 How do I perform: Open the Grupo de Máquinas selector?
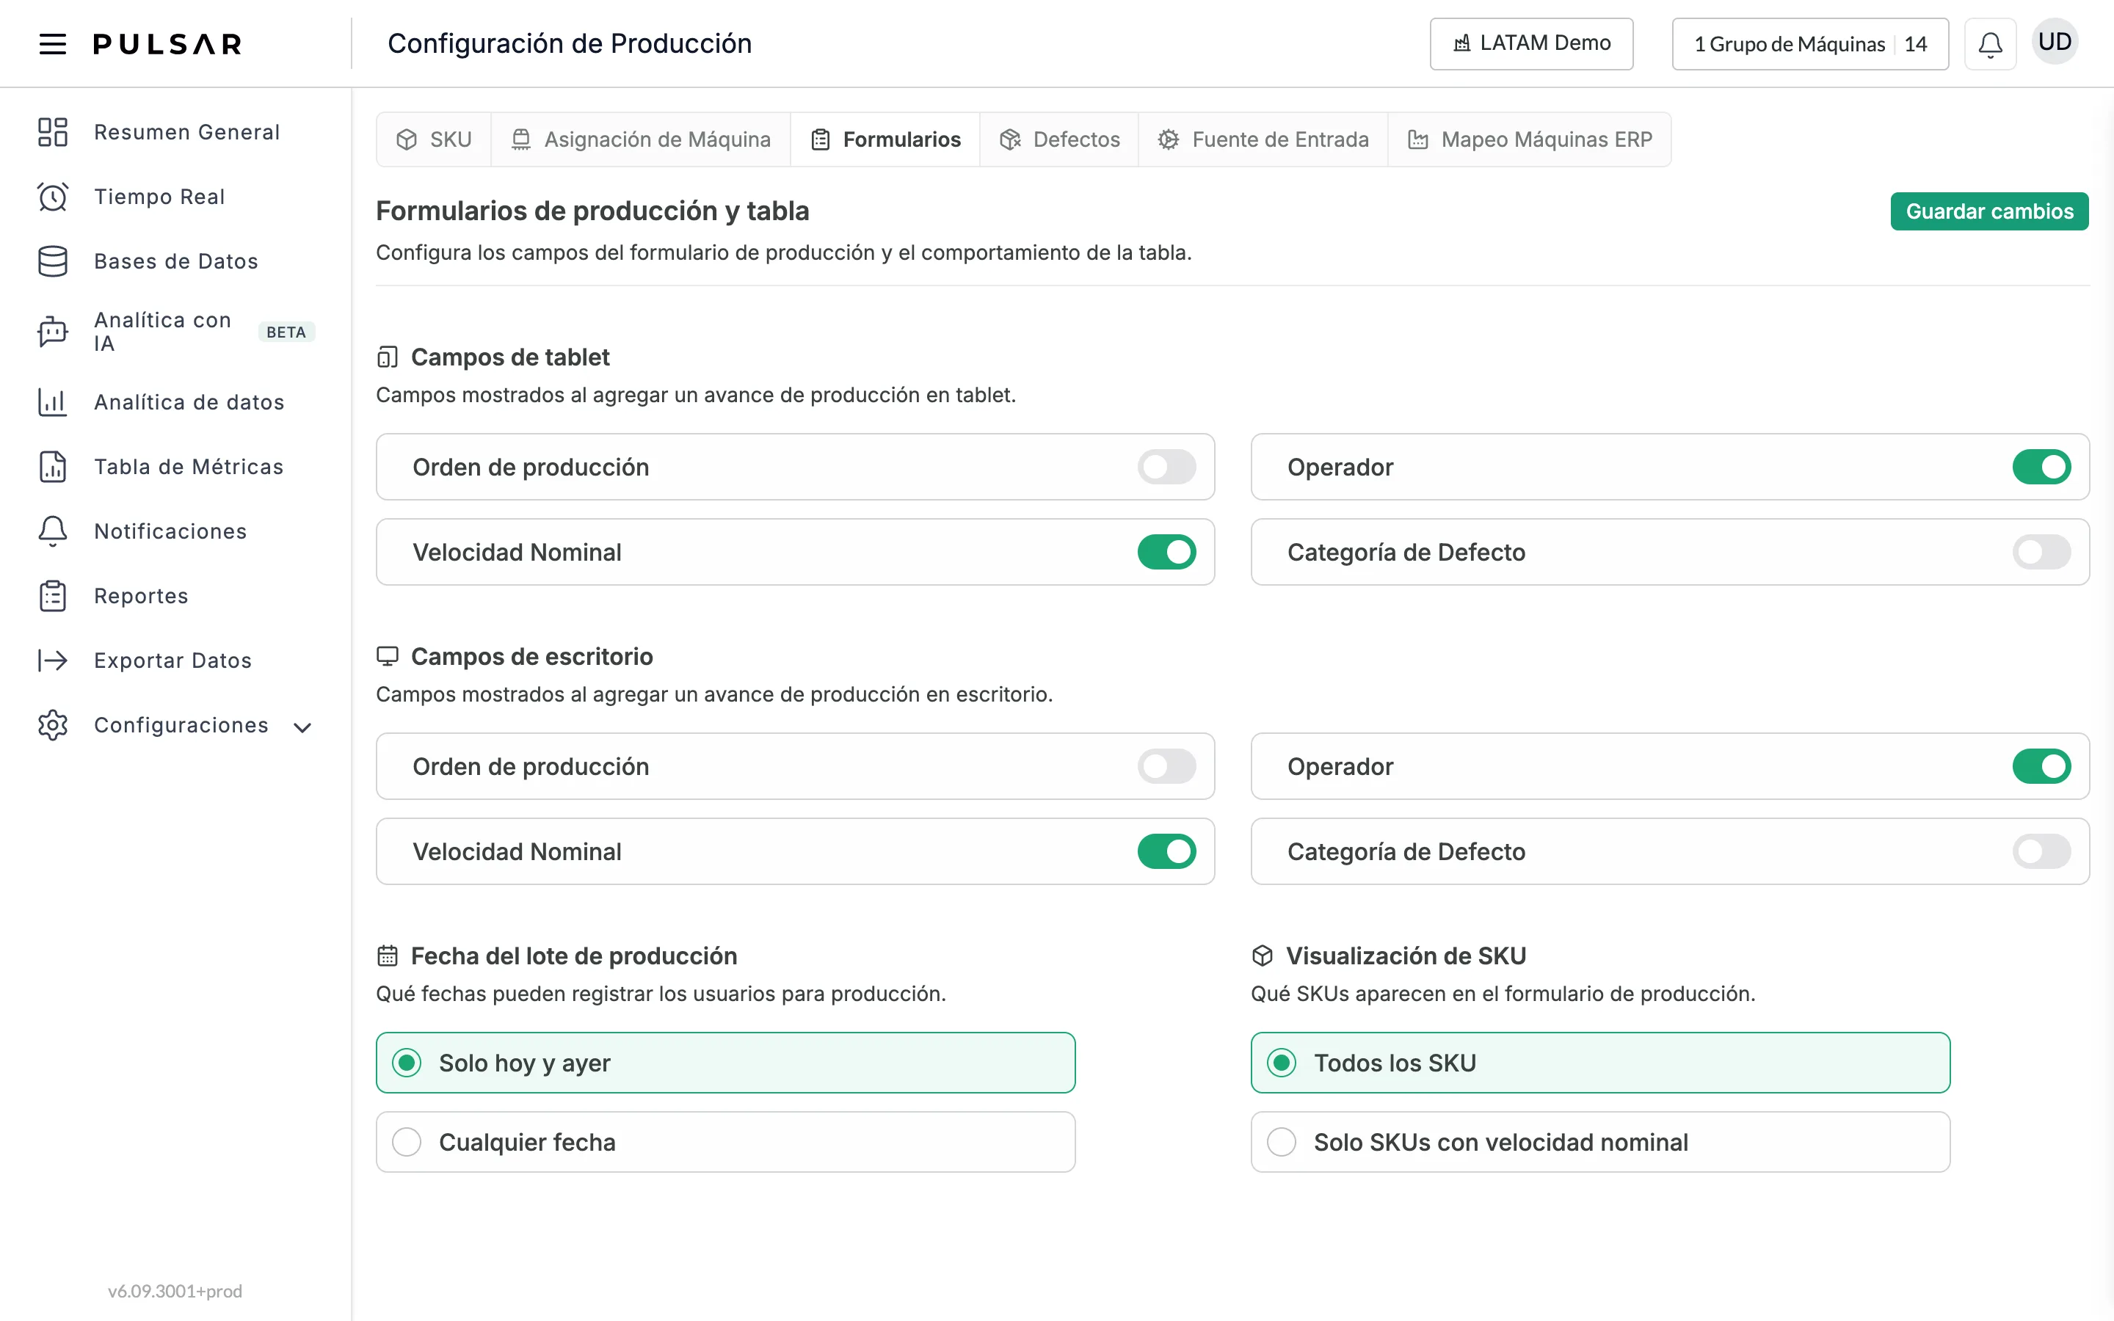[x=1810, y=44]
